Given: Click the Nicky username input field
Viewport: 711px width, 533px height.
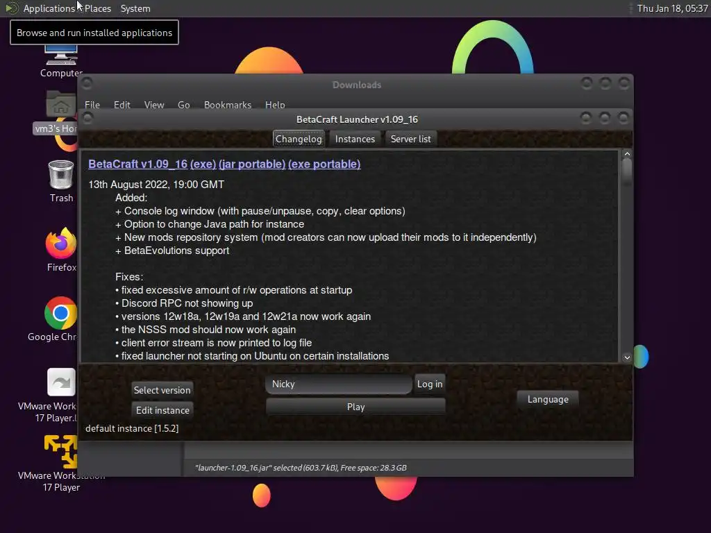Looking at the screenshot, I should tap(339, 384).
